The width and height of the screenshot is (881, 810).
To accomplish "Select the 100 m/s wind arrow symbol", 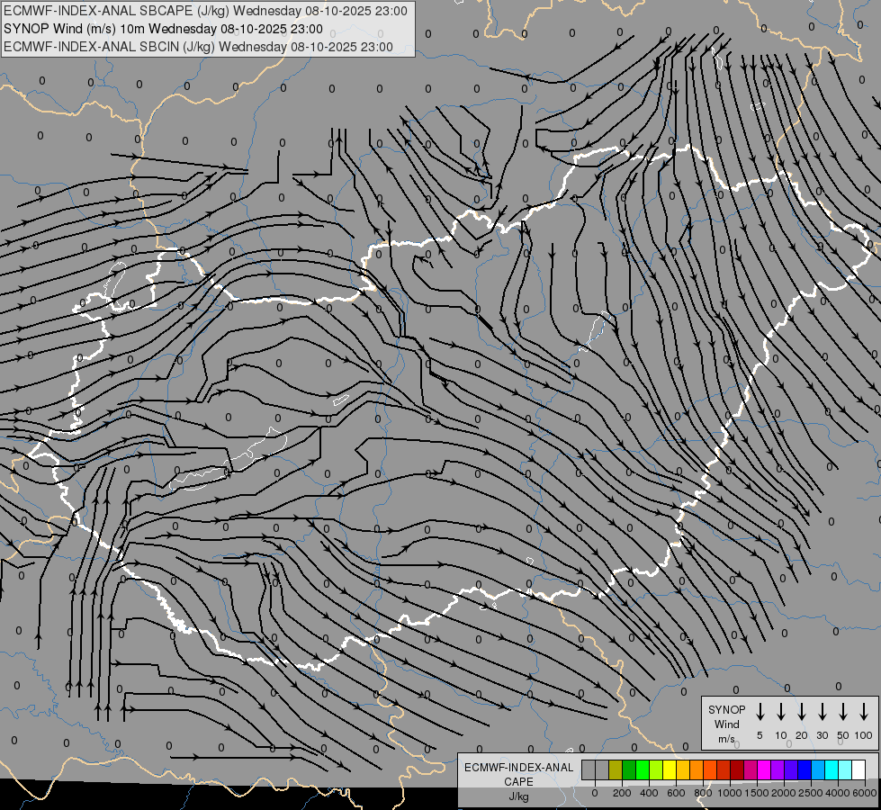I will pos(864,712).
